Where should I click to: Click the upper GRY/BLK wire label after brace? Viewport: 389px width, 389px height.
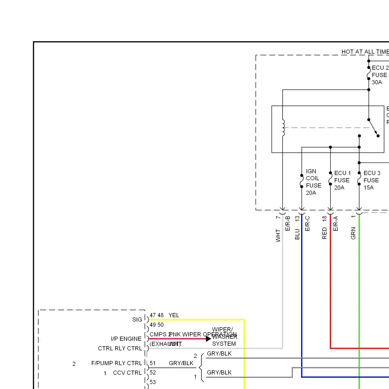click(x=219, y=353)
